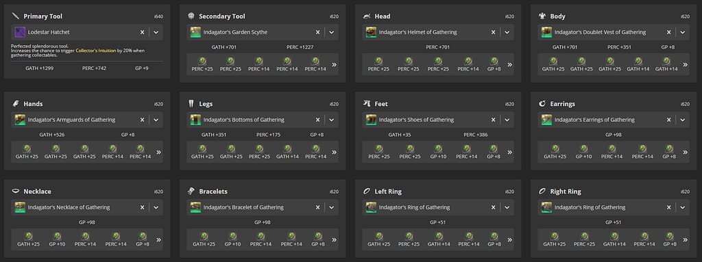Image resolution: width=702 pixels, height=262 pixels.
Task: Expand Head materia slots arrow
Action: (509, 64)
